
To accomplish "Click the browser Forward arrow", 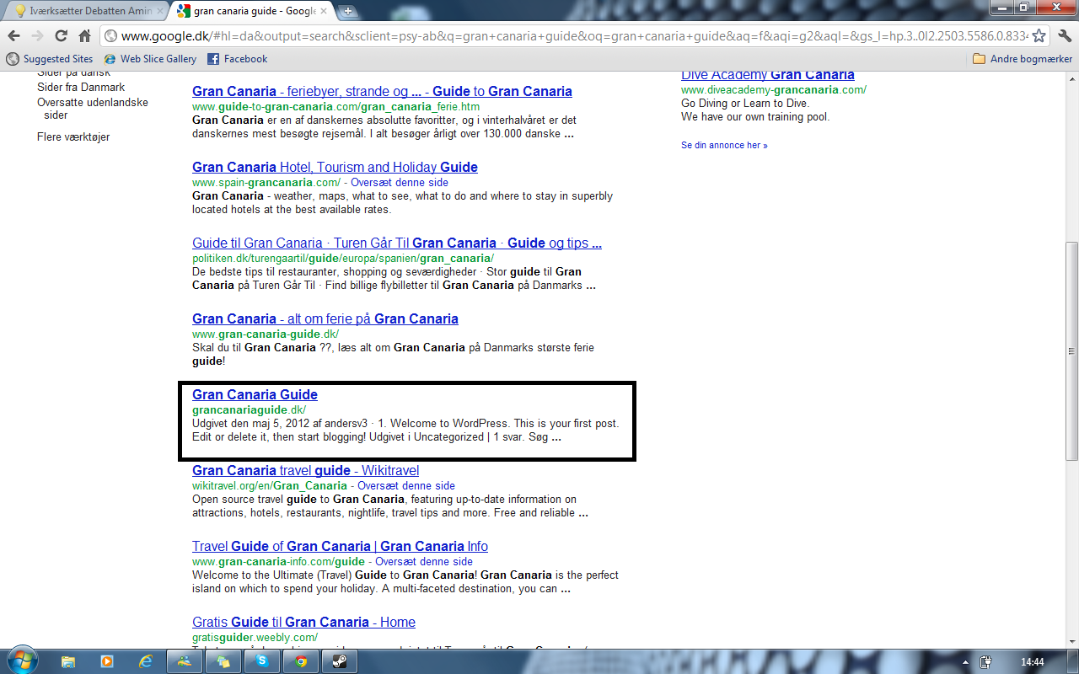I will [37, 36].
